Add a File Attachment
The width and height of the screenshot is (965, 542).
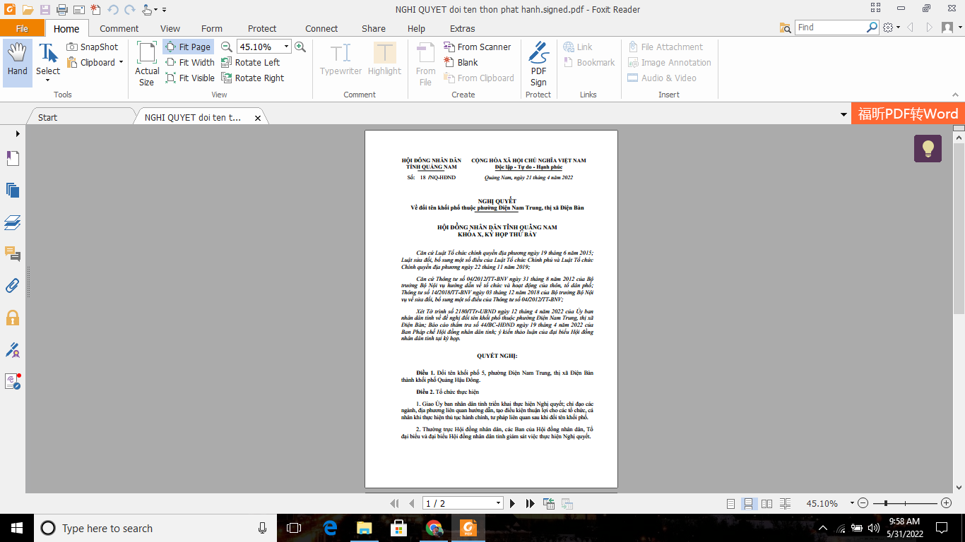(665, 47)
